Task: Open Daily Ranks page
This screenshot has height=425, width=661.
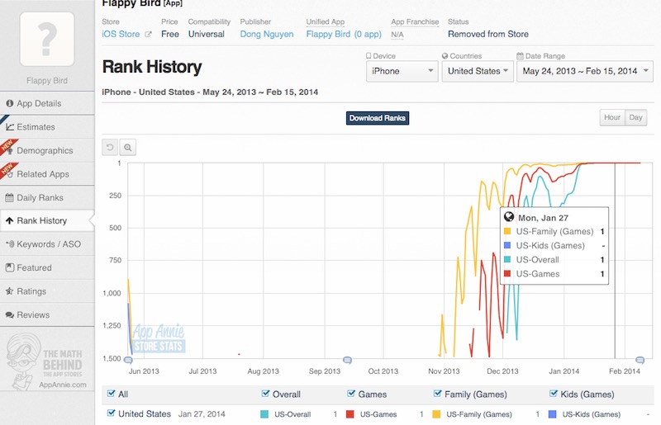Action: tap(47, 197)
